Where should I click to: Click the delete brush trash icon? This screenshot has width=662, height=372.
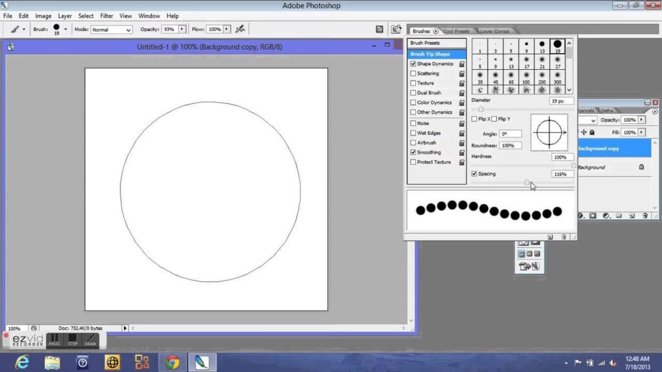tap(564, 237)
